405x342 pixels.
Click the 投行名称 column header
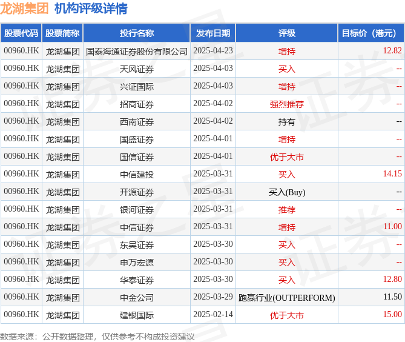coord(137,33)
